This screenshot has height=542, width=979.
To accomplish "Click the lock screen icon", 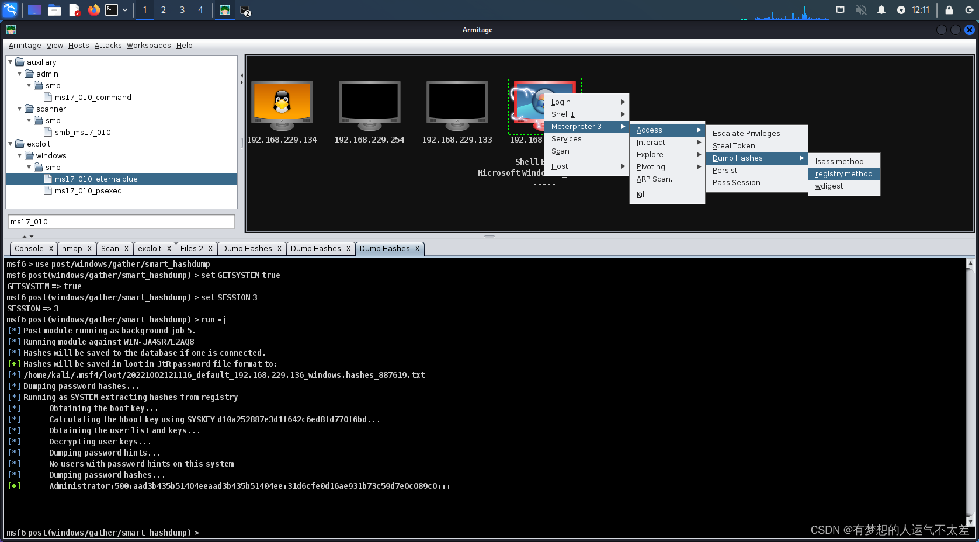I will coord(949,10).
